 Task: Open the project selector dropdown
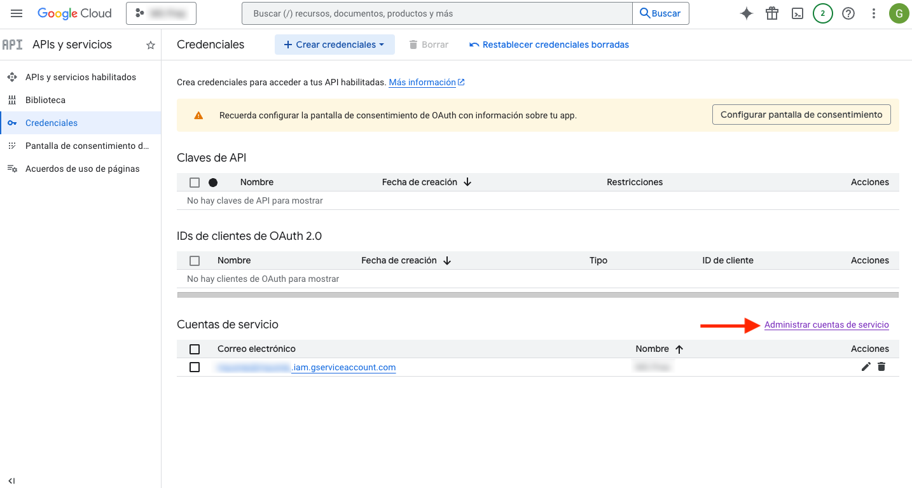(x=161, y=13)
